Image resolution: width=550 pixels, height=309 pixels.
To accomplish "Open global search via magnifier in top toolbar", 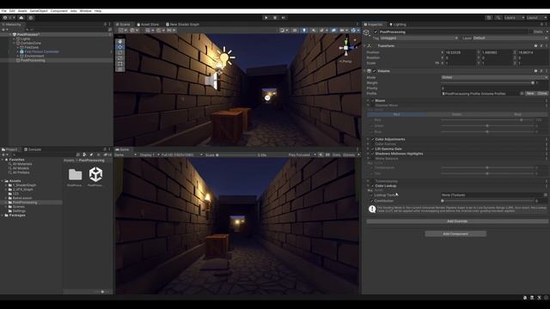I will coord(498,17).
